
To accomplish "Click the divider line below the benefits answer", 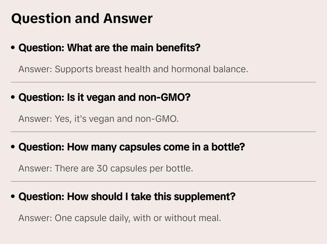I will click(x=163, y=82).
